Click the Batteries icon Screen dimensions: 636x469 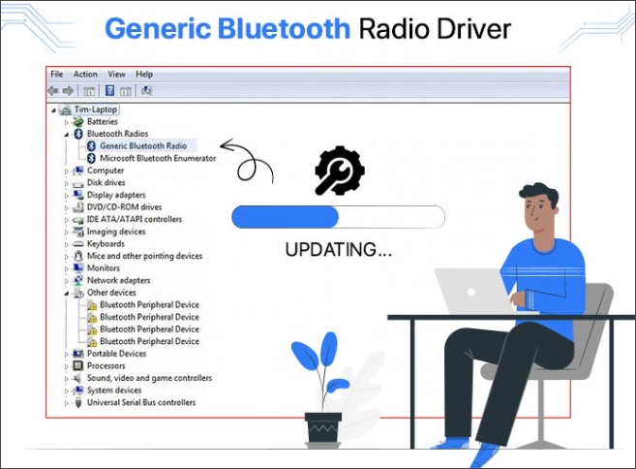click(77, 121)
